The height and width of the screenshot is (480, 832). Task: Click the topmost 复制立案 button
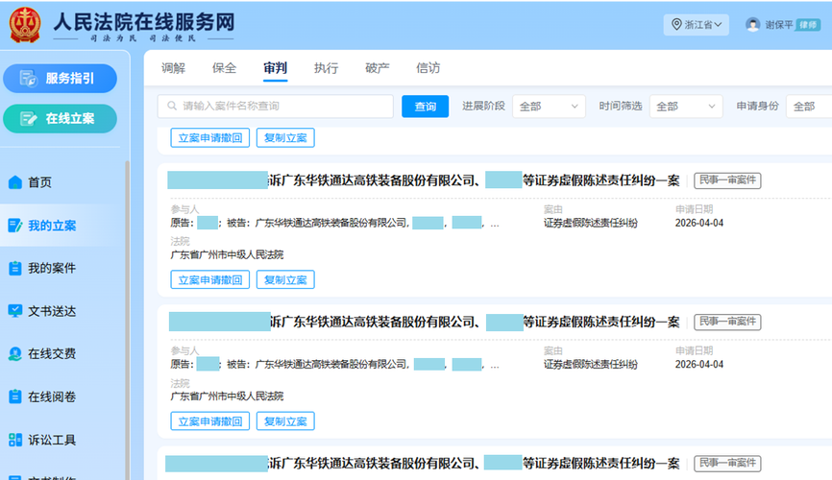pyautogui.click(x=285, y=138)
